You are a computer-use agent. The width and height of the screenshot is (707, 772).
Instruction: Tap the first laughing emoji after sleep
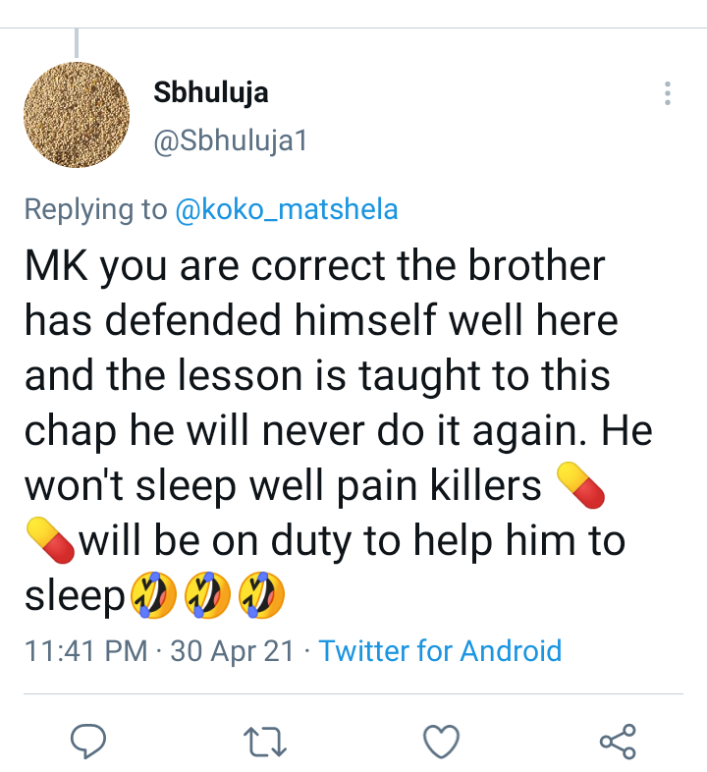(x=153, y=595)
